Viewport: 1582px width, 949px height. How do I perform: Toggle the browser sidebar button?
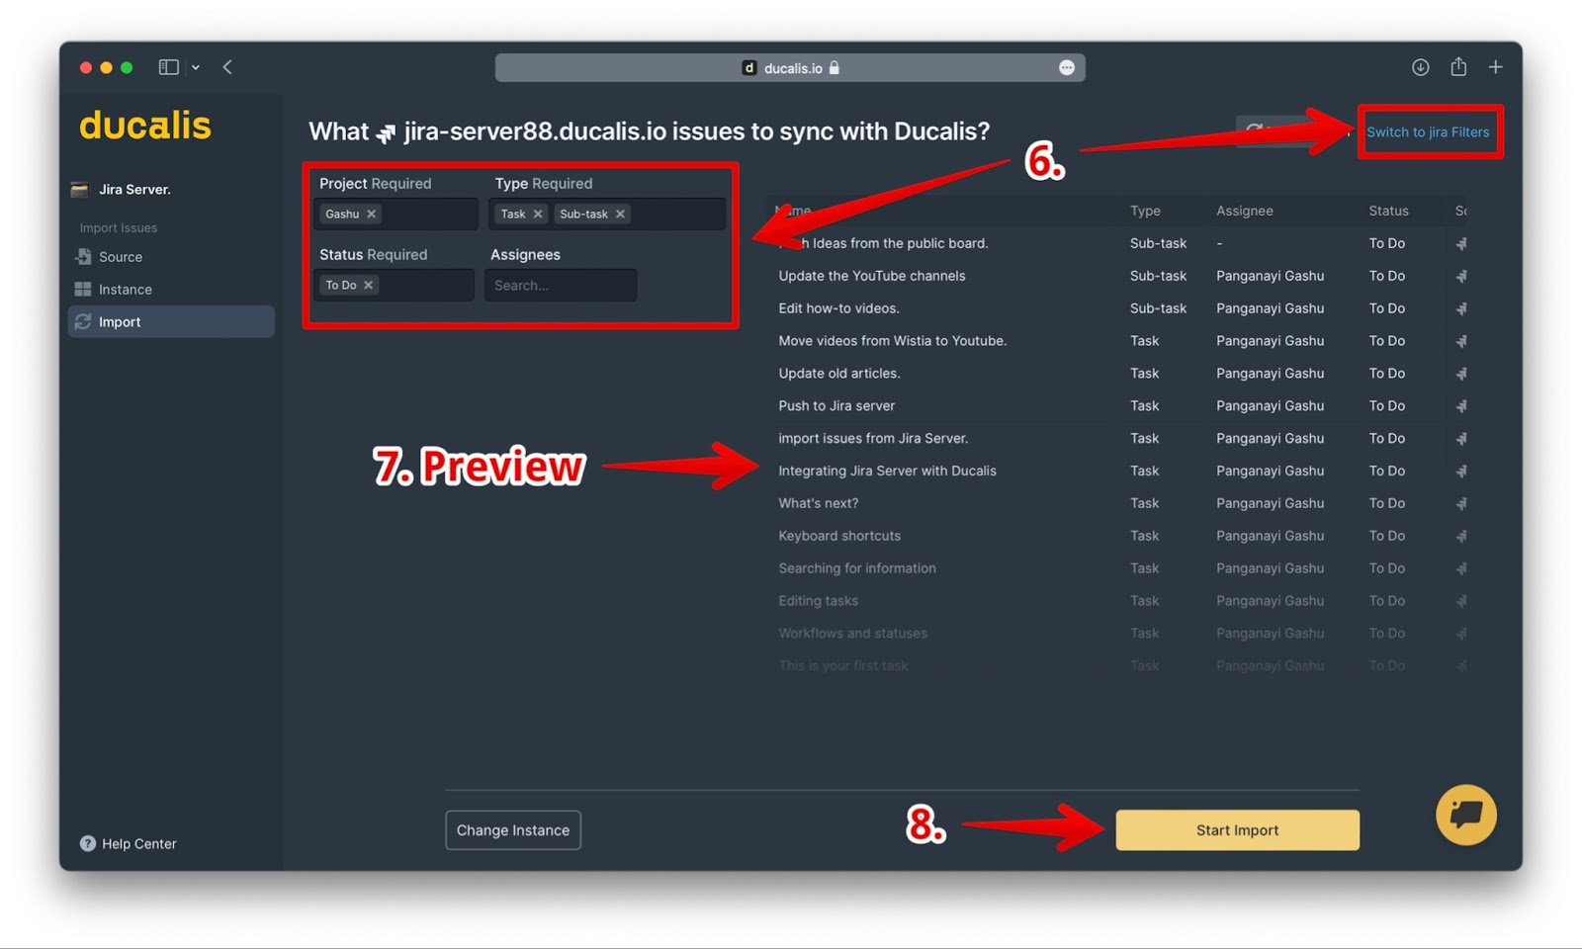click(169, 67)
